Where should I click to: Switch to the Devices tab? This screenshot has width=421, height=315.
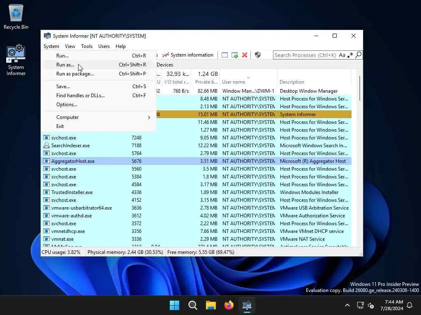165,64
